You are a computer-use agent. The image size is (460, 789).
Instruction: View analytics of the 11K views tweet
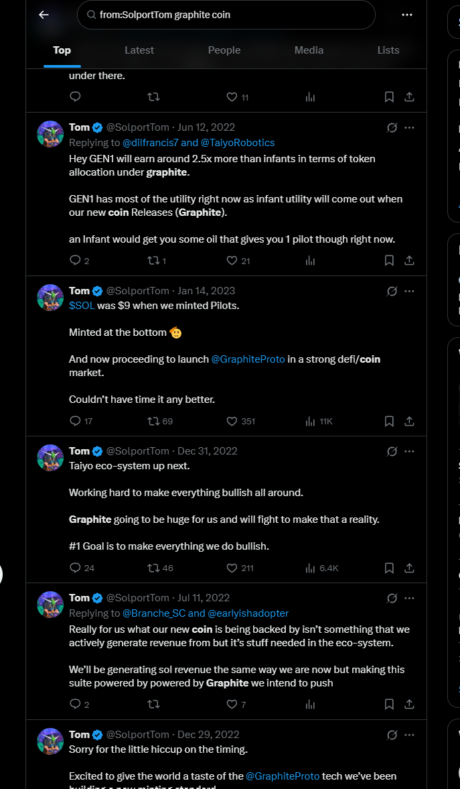tap(311, 421)
